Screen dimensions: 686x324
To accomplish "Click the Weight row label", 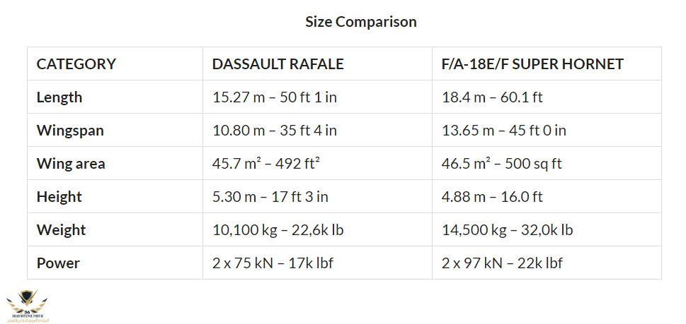I will pos(61,230).
